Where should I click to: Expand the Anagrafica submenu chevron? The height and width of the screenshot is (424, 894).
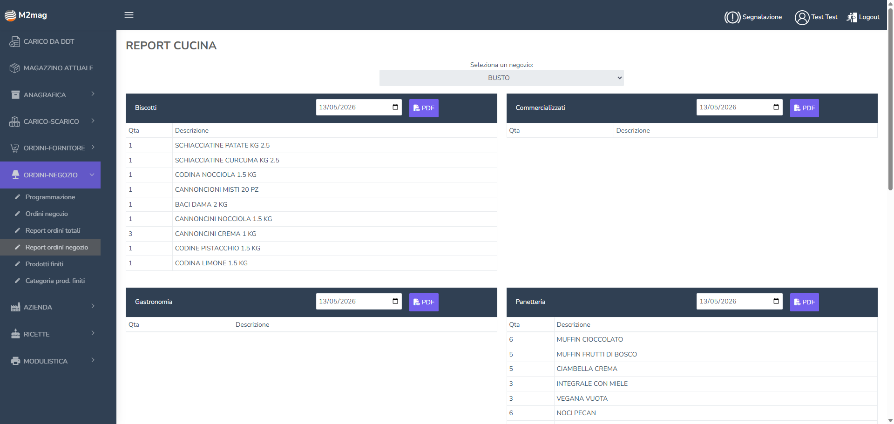point(93,94)
